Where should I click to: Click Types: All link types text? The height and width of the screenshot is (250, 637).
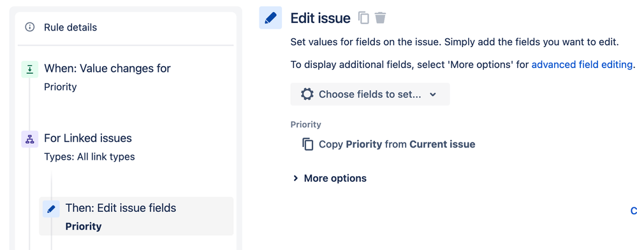coord(89,157)
